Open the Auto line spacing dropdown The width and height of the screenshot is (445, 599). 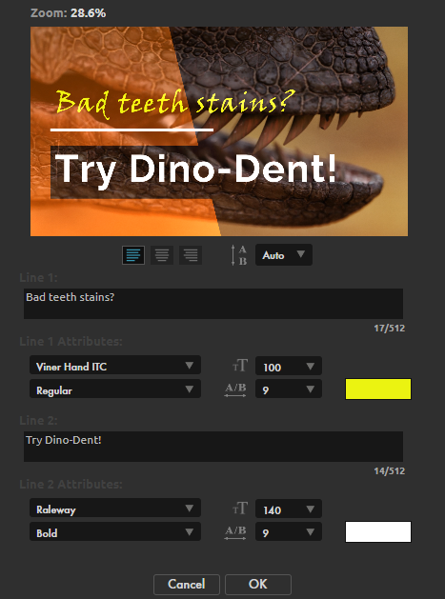[284, 255]
